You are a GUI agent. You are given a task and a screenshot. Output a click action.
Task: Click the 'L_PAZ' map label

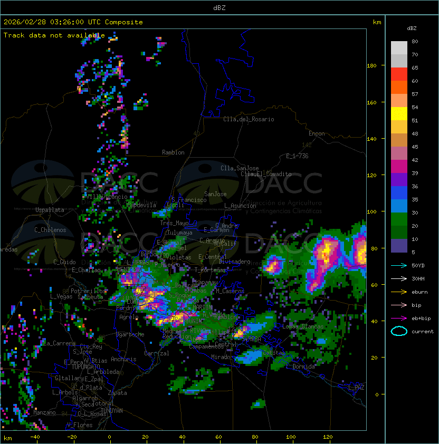tap(356, 388)
